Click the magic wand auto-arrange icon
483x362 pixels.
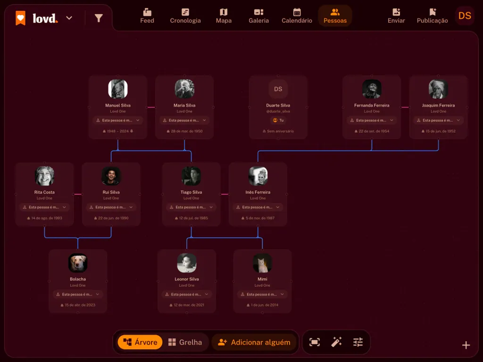(336, 342)
